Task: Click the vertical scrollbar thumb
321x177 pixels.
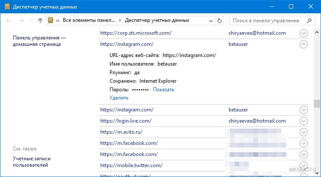Action: pos(317,104)
